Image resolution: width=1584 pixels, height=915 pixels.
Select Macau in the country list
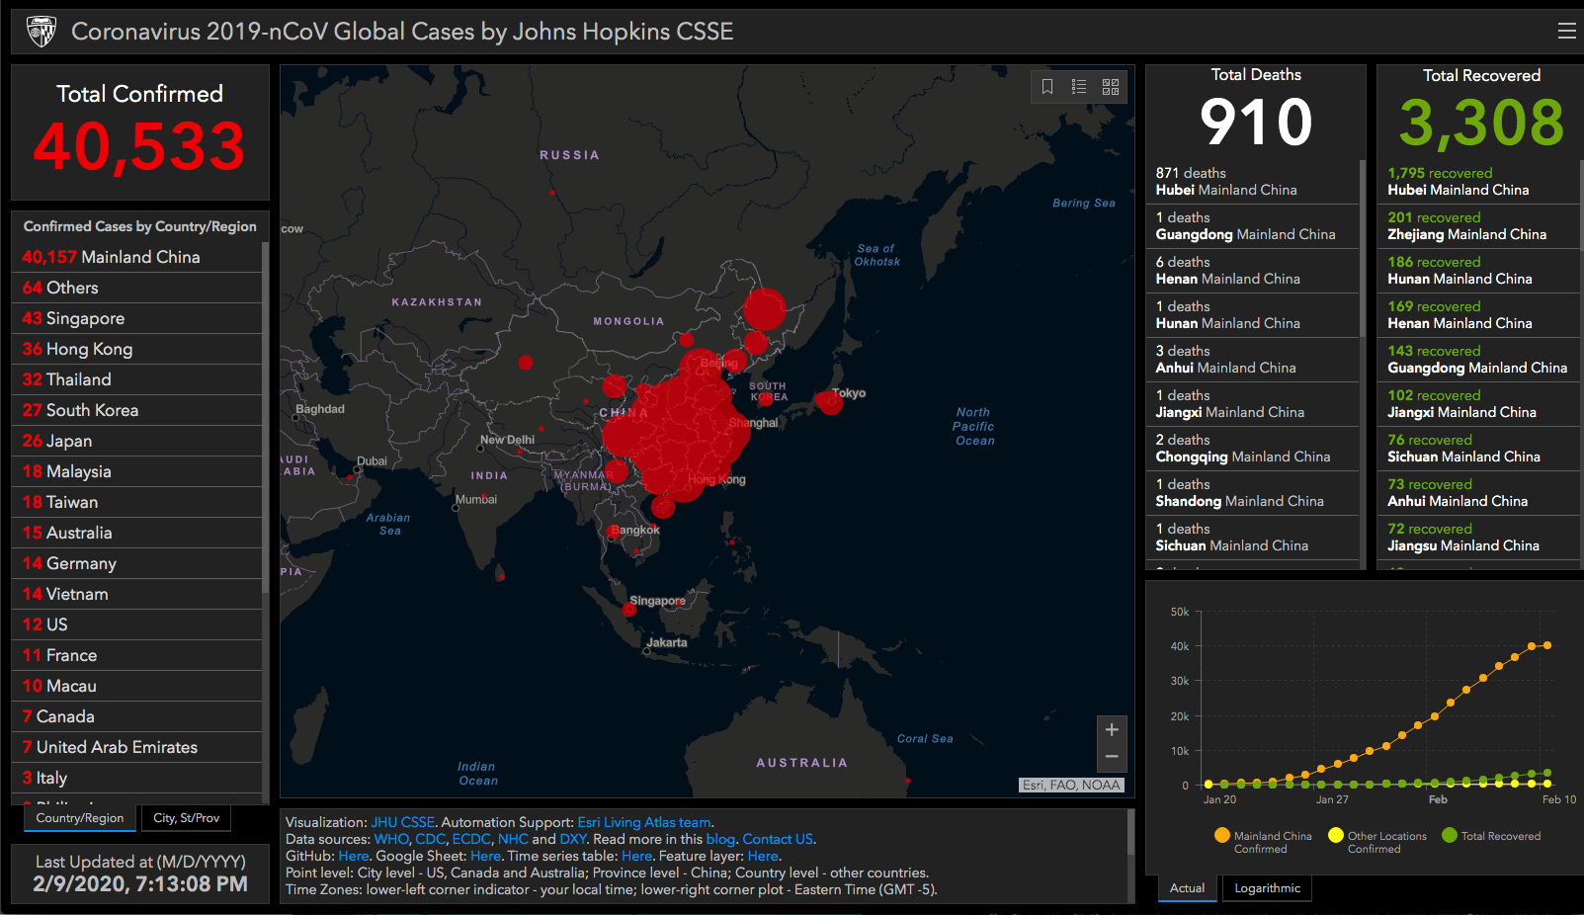pos(137,686)
